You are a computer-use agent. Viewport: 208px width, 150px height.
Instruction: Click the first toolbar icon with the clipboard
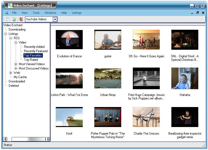(x=8, y=19)
